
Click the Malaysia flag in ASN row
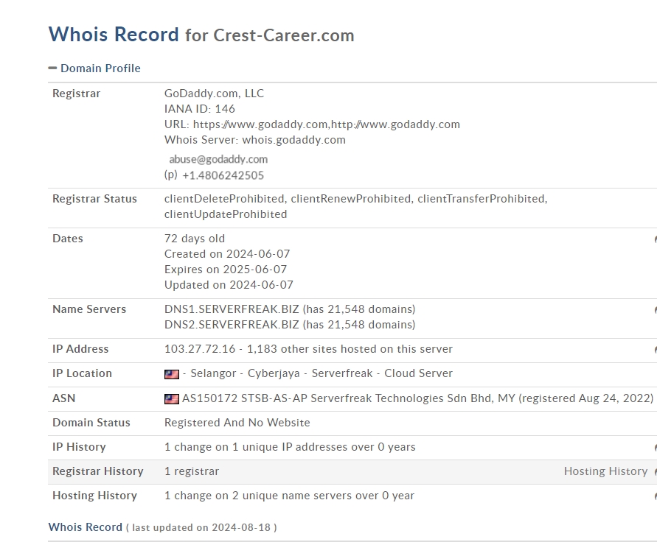[x=171, y=399]
